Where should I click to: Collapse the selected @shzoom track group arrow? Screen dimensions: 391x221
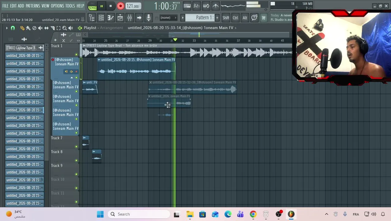(x=72, y=78)
